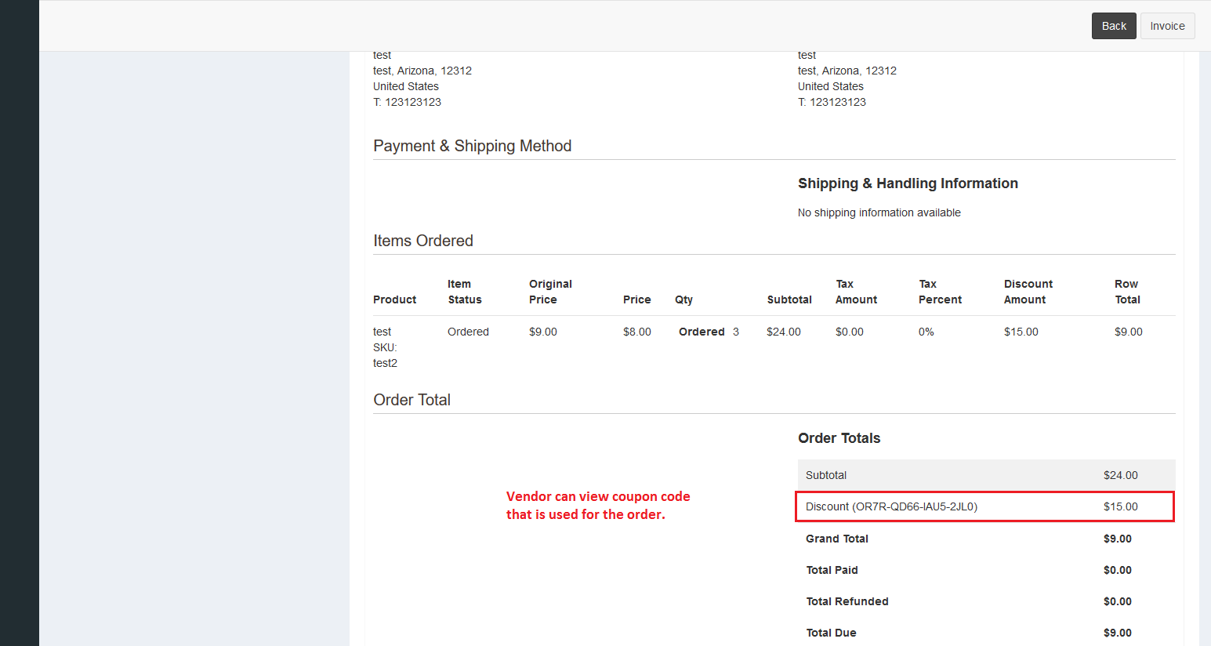1211x646 pixels.
Task: Click the Back button in the toolbar
Action: click(x=1114, y=25)
